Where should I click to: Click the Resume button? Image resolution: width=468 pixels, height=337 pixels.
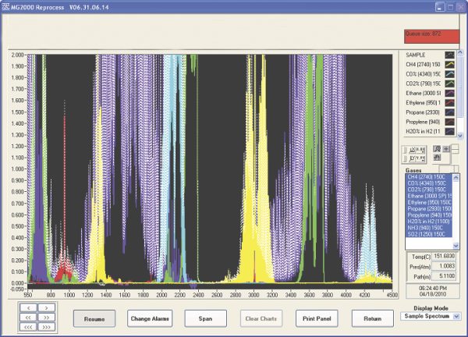click(x=94, y=319)
